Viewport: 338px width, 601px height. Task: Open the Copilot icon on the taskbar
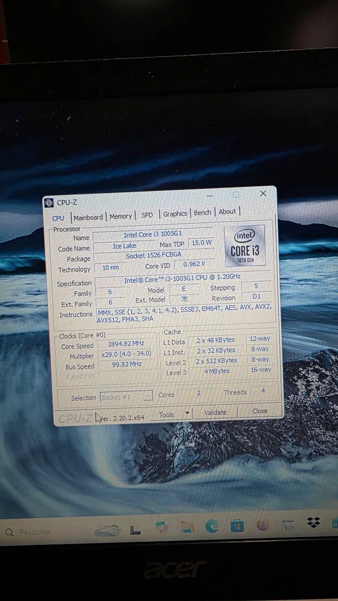(x=162, y=528)
